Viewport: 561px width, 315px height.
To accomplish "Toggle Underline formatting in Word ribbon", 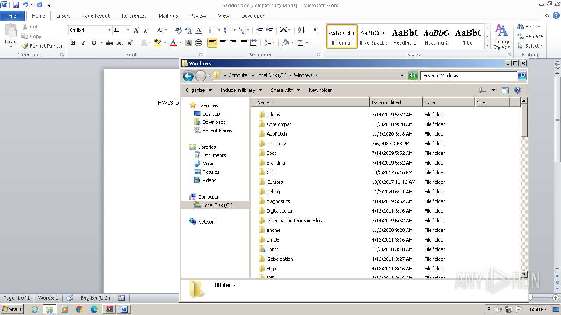I will [x=94, y=43].
